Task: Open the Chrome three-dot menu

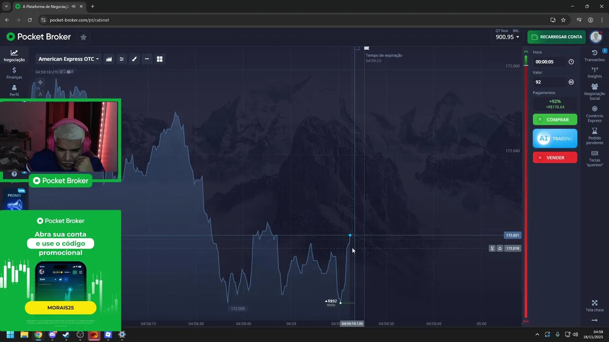Action: tap(601, 20)
